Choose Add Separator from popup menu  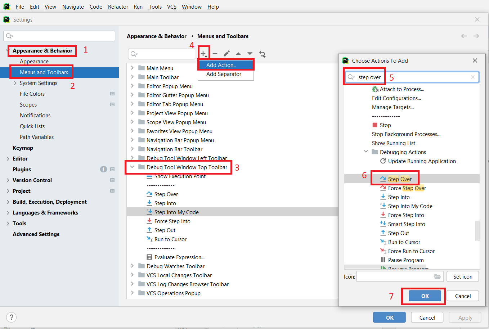(x=226, y=74)
